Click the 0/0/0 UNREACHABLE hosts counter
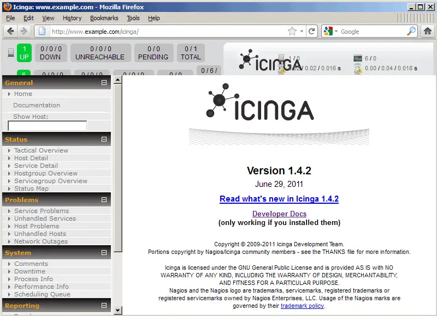 101,53
